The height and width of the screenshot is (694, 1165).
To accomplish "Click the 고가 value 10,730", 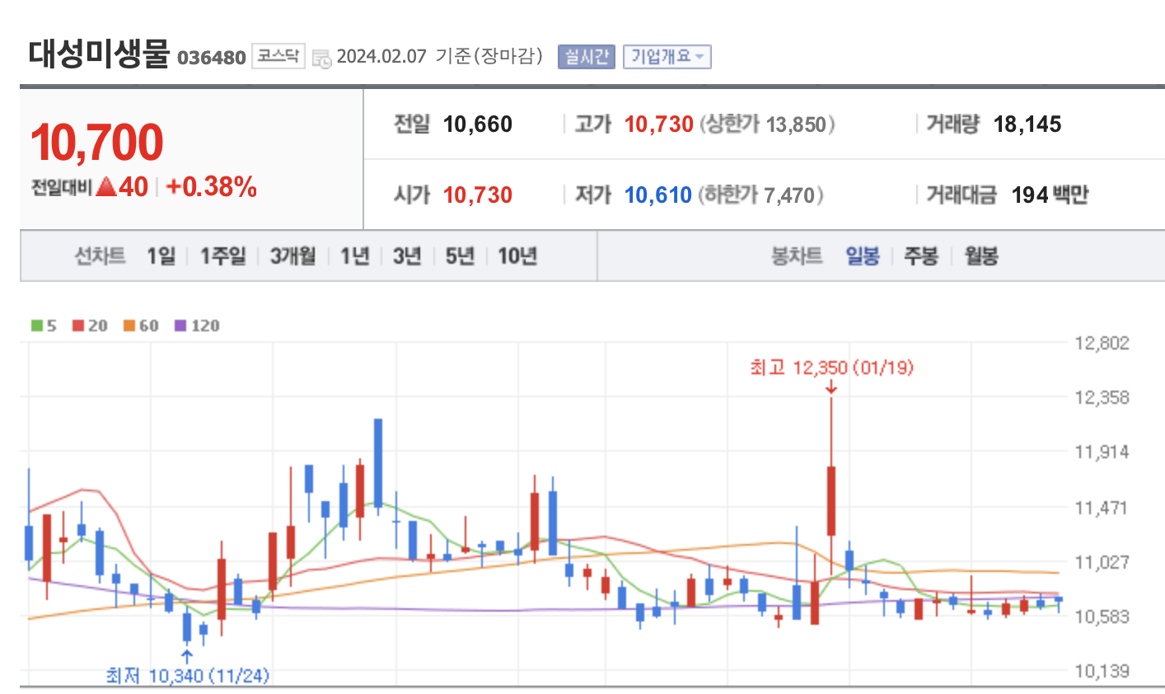I will tap(659, 124).
